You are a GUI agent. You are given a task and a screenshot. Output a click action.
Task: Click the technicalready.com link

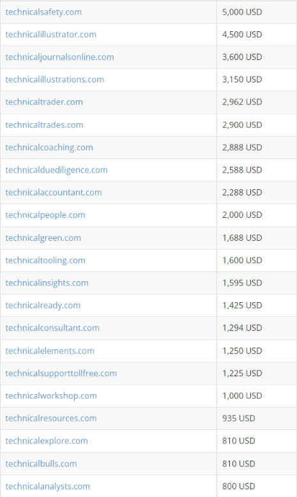point(43,305)
